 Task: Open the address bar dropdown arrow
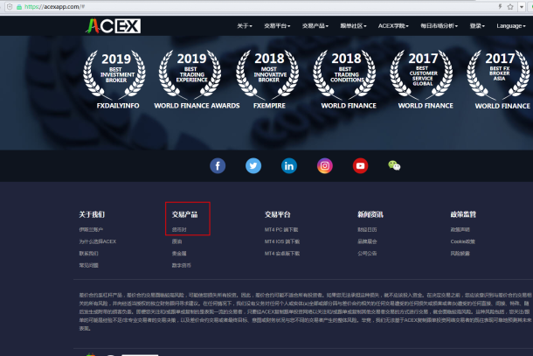click(x=522, y=6)
